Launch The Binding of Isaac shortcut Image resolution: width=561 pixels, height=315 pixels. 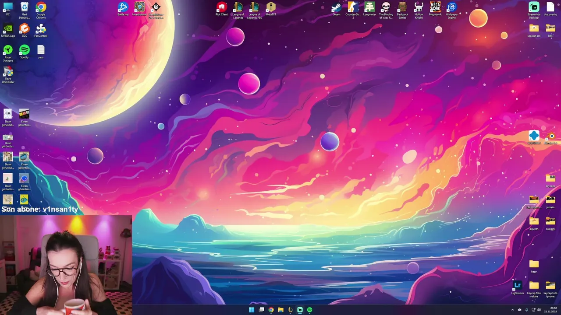click(x=386, y=10)
